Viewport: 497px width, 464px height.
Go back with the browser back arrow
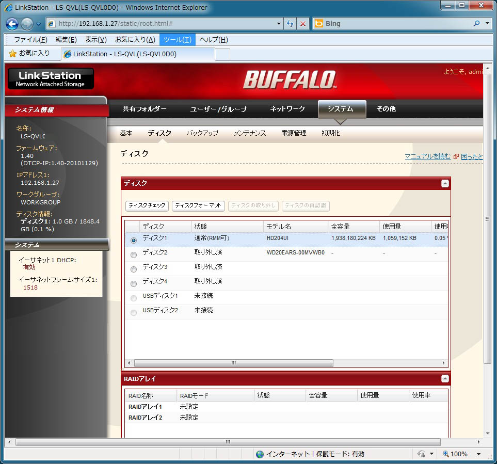(12, 24)
